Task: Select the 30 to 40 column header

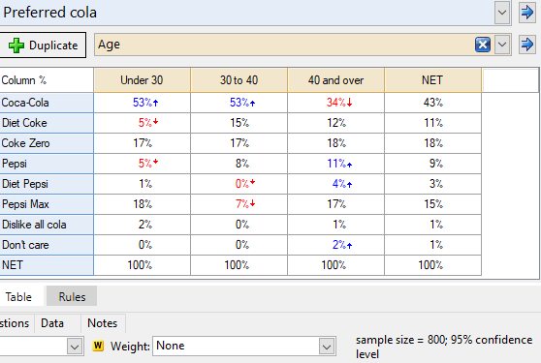Action: coord(239,80)
